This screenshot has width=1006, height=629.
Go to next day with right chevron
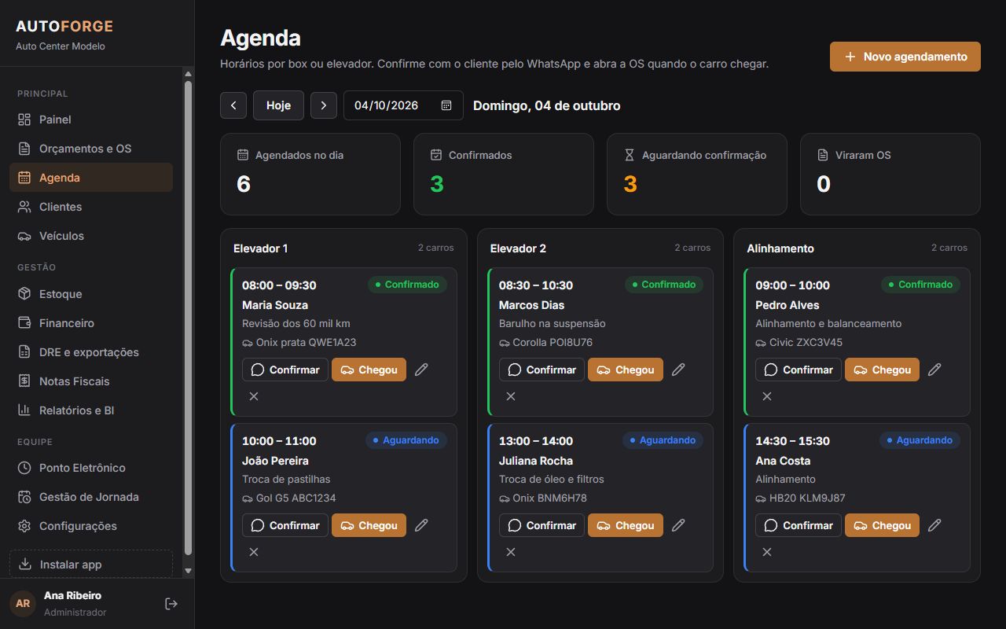coord(324,105)
